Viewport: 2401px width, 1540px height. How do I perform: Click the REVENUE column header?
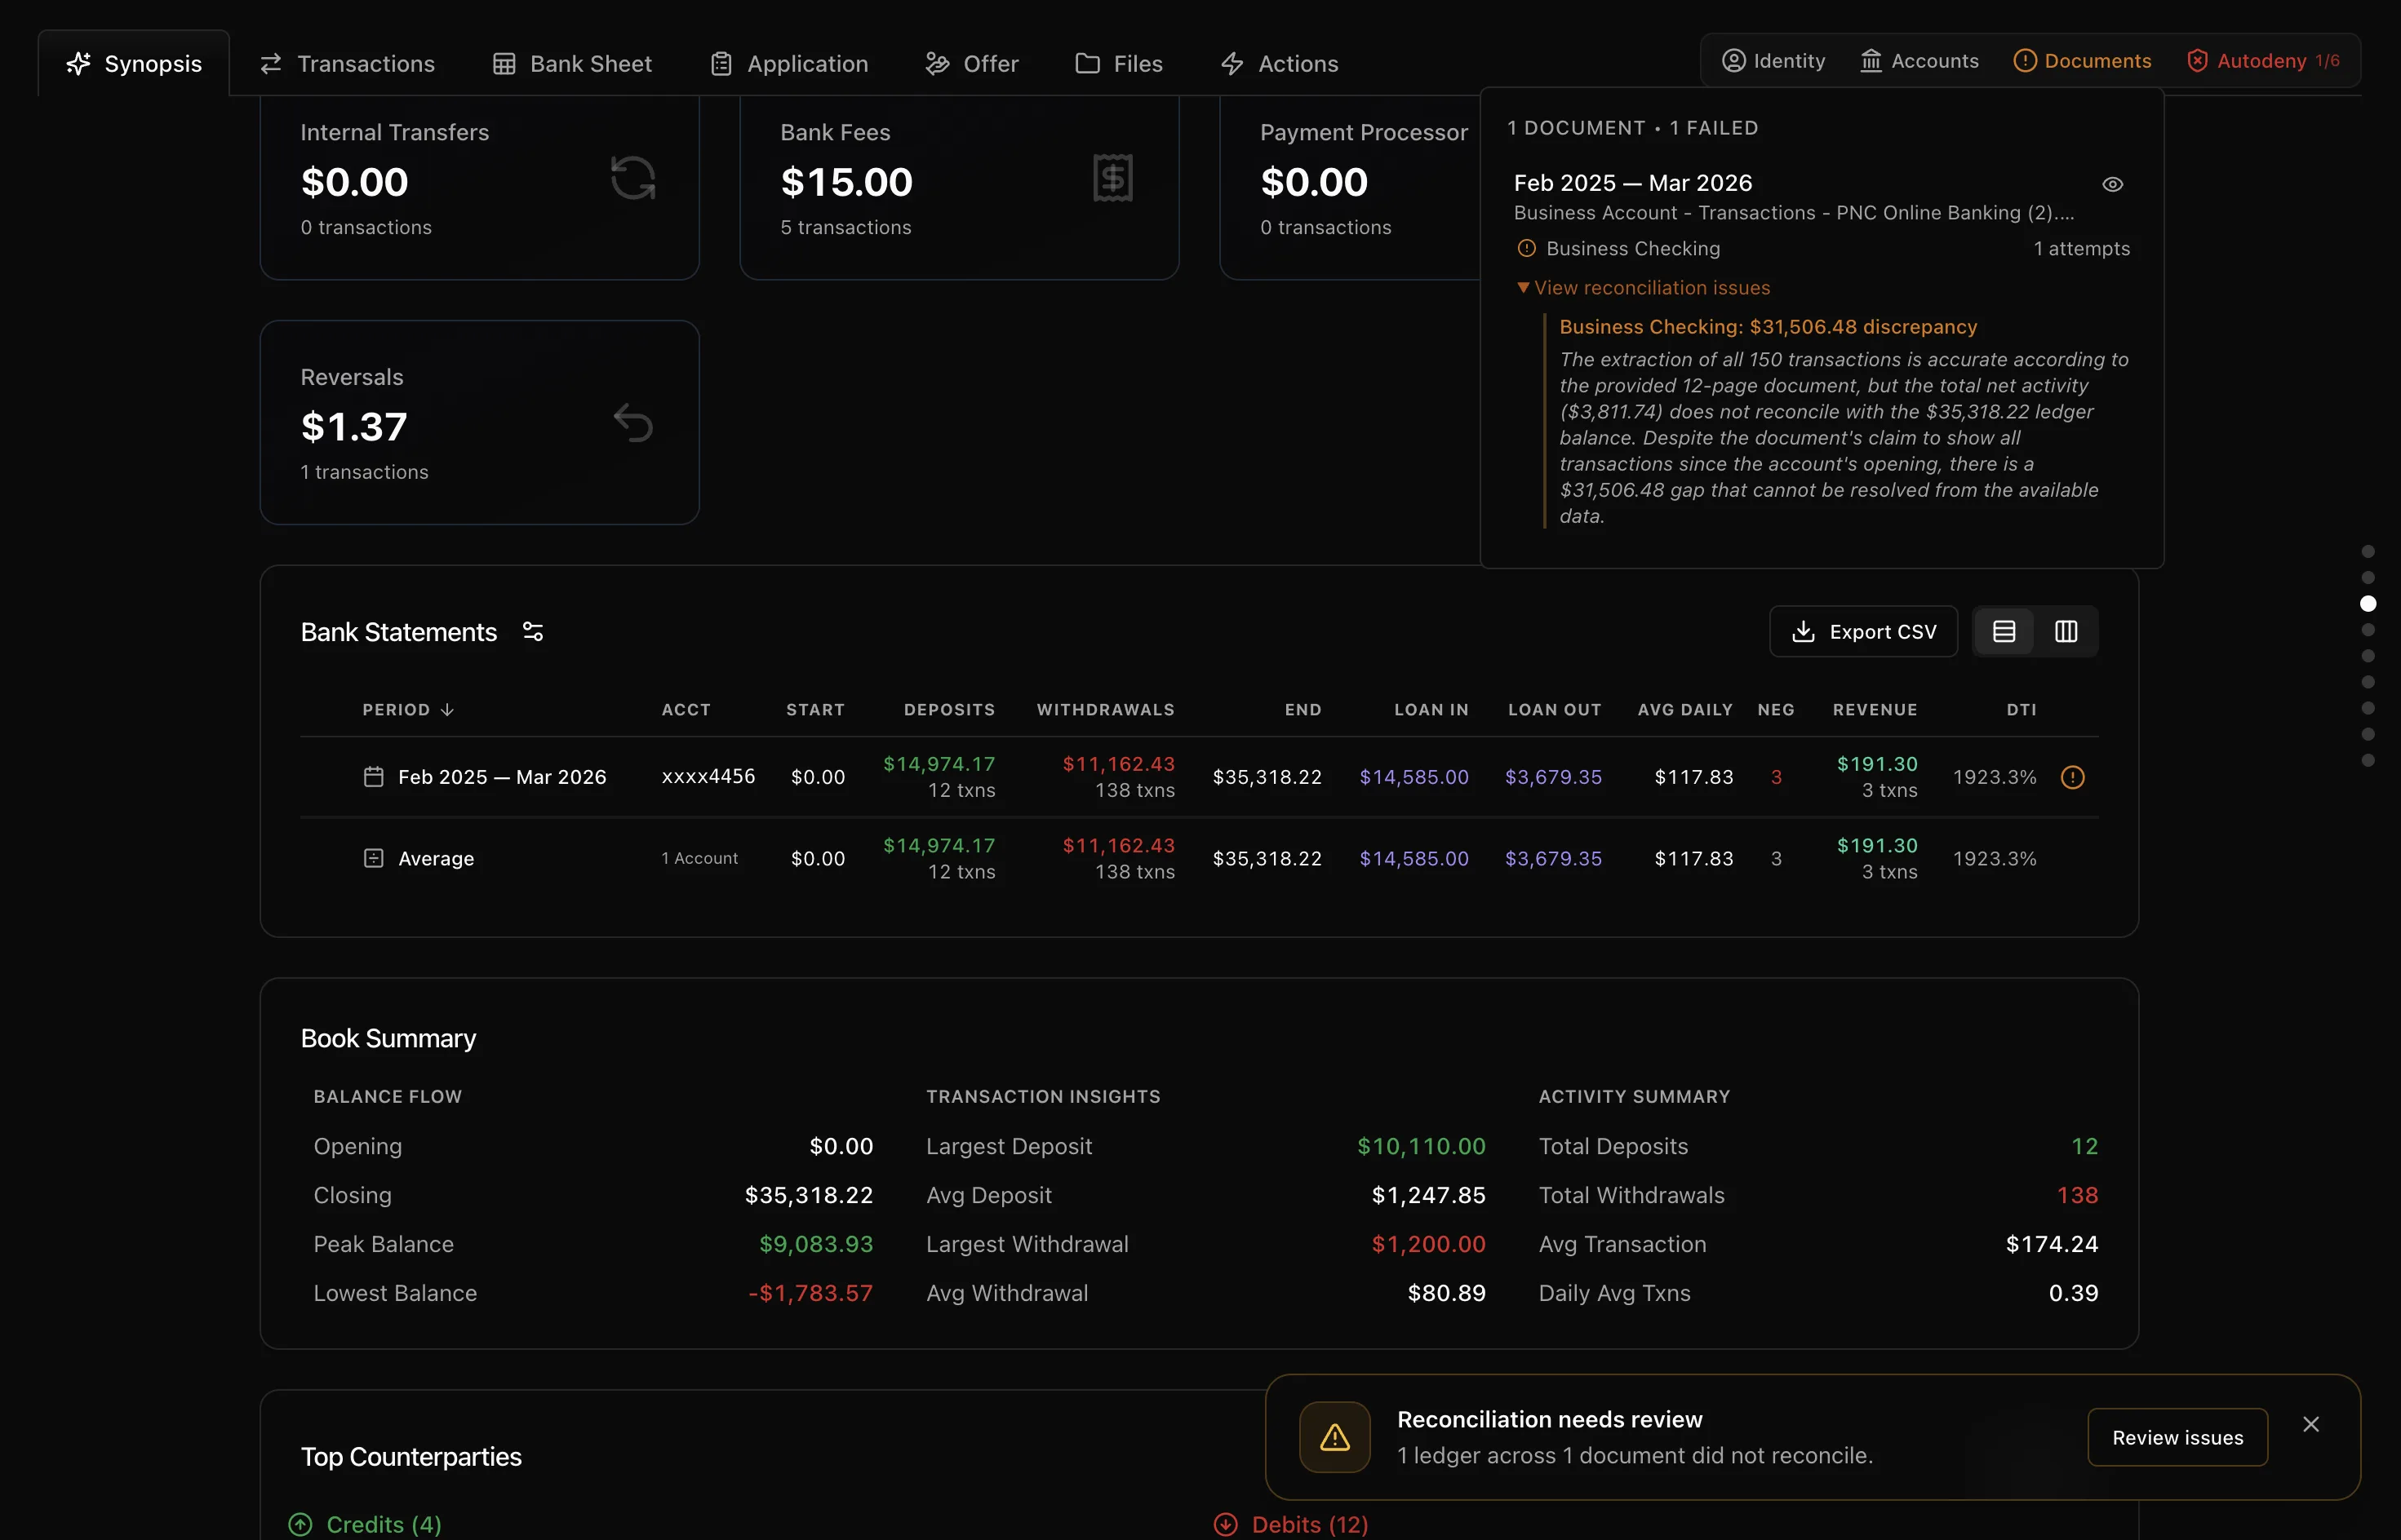(1875, 710)
